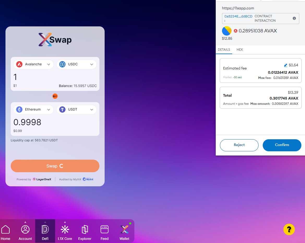Click the MetaMask account avatar circle

tap(227, 31)
